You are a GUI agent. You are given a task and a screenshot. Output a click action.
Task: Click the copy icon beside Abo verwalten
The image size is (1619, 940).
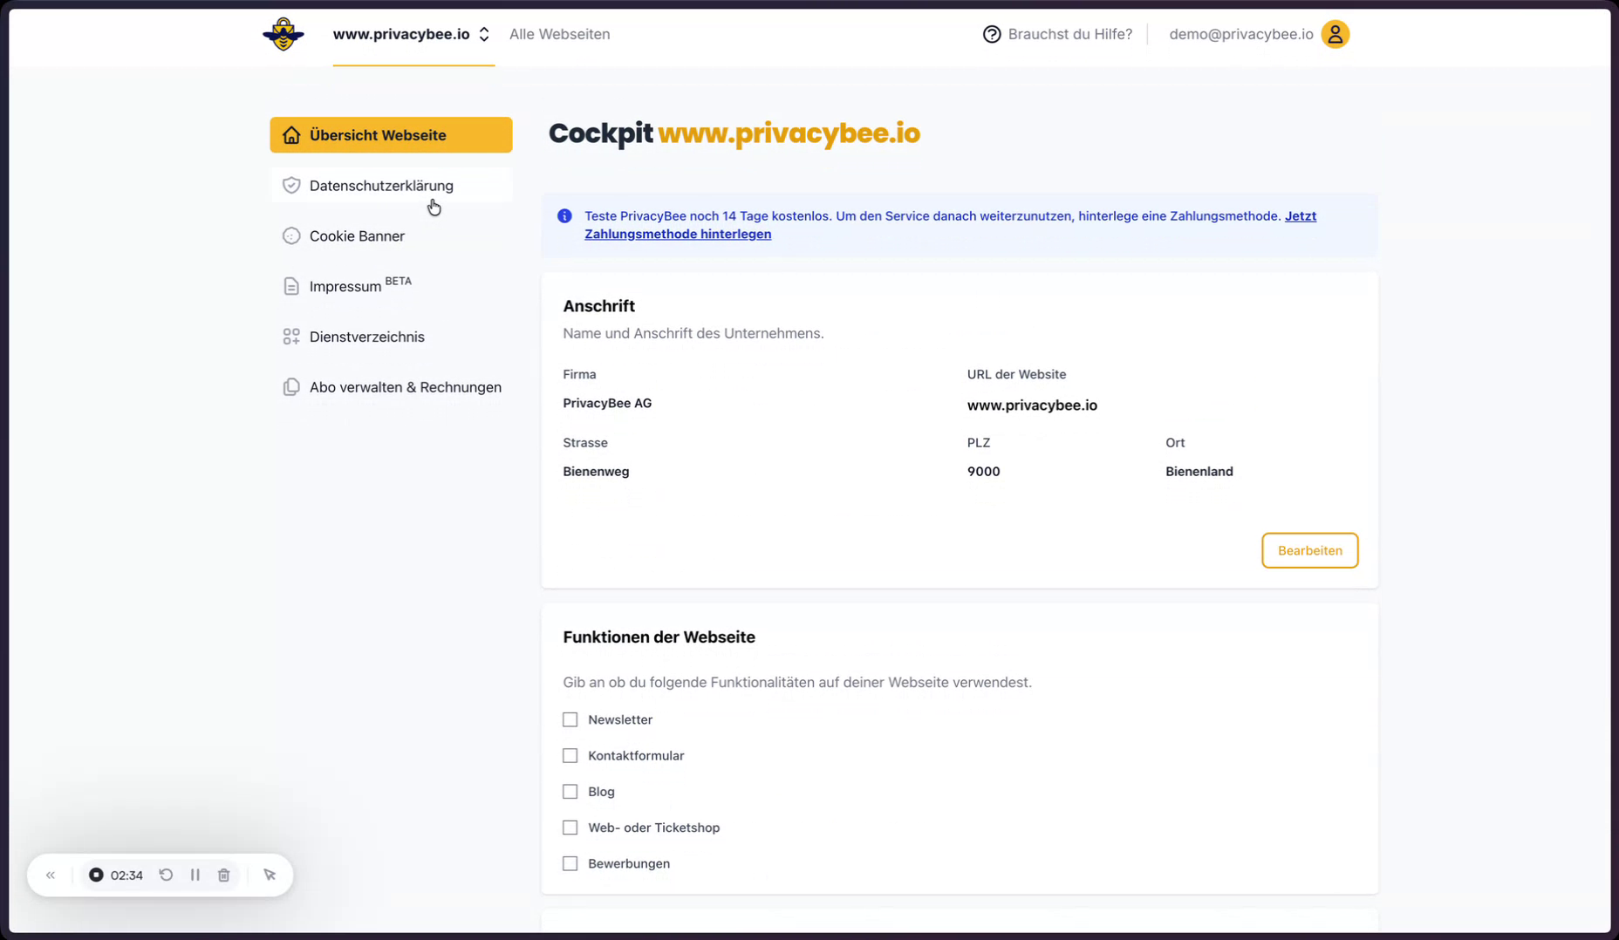291,387
